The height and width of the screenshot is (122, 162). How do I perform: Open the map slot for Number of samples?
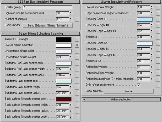(77, 19)
